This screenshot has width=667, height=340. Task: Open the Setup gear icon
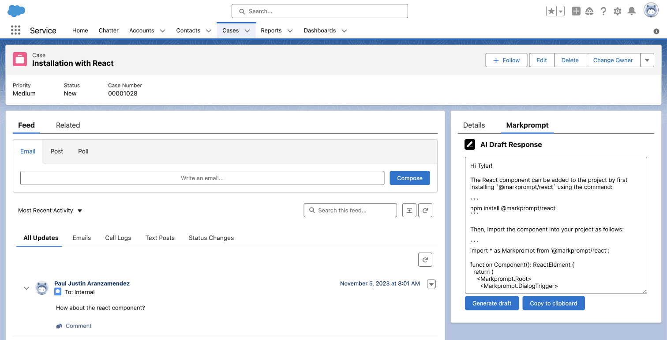pyautogui.click(x=618, y=11)
